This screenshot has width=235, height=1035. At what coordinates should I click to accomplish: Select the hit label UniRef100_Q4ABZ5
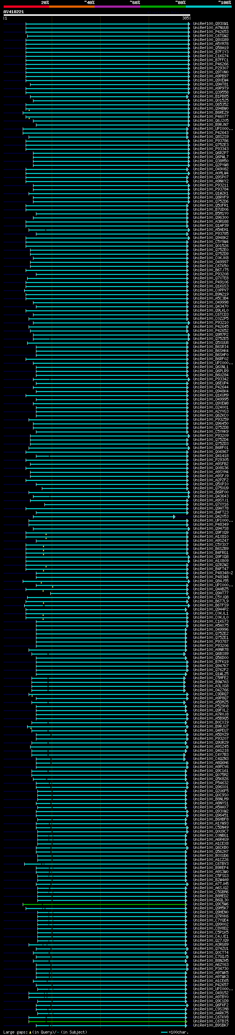[x=211, y=589]
